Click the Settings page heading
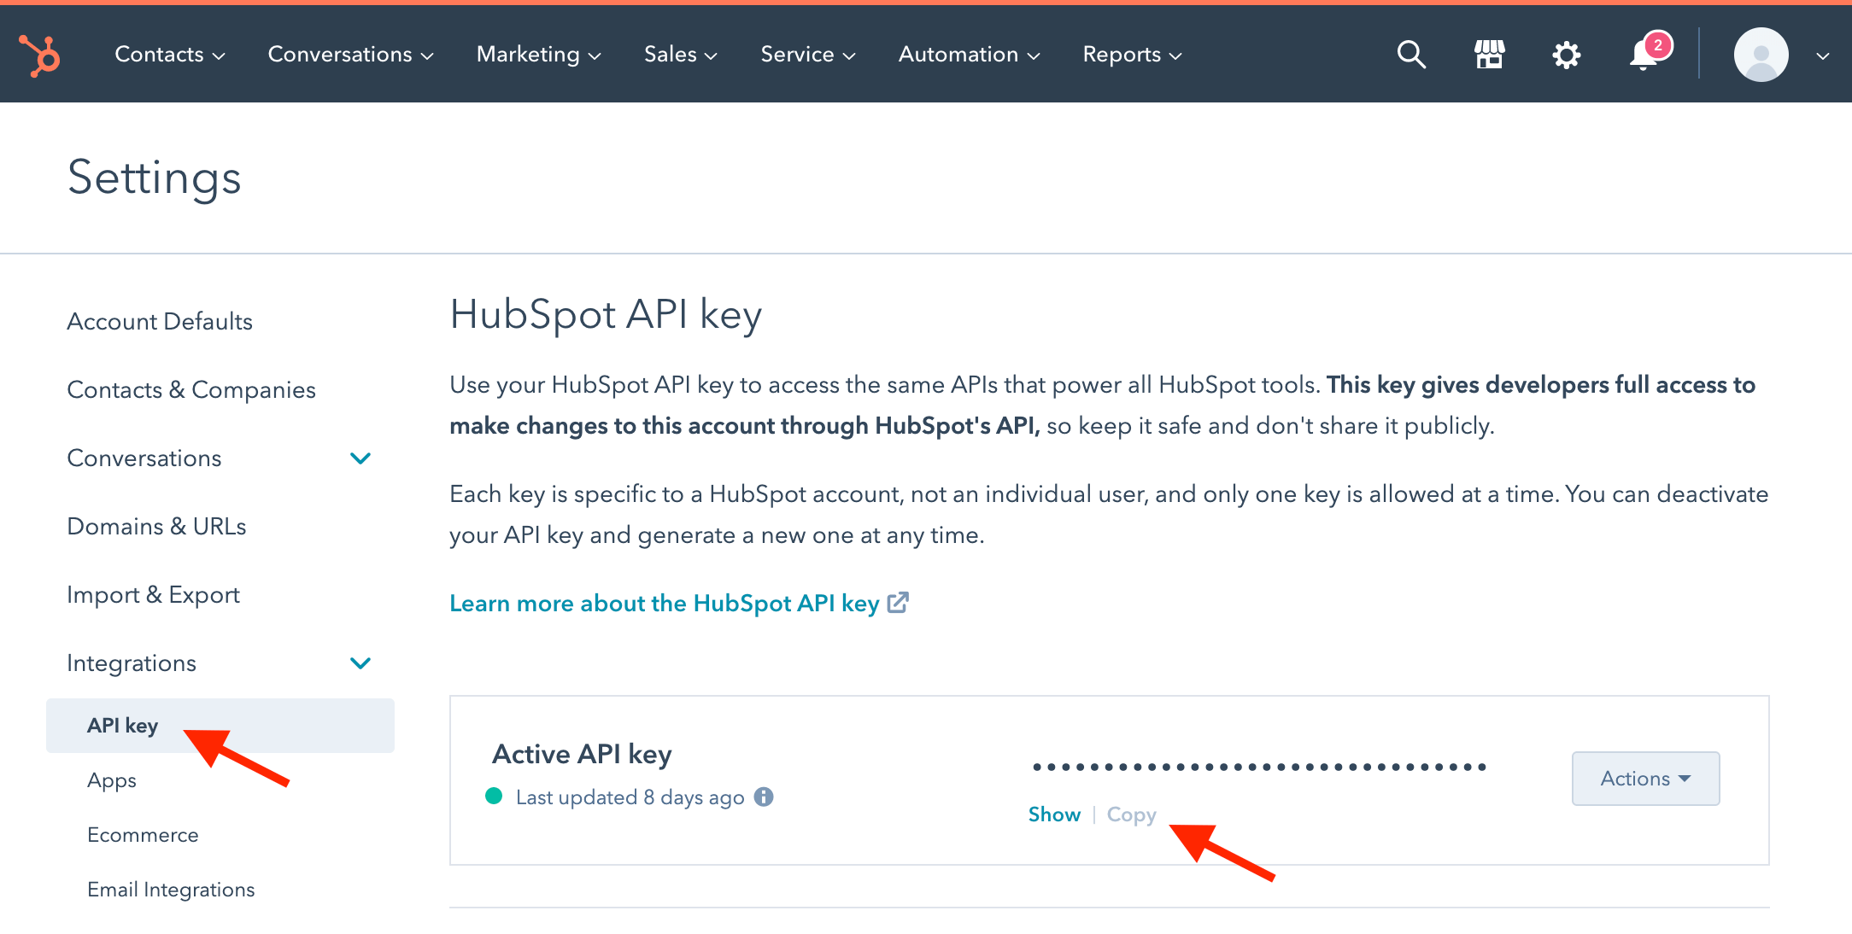 pos(155,178)
